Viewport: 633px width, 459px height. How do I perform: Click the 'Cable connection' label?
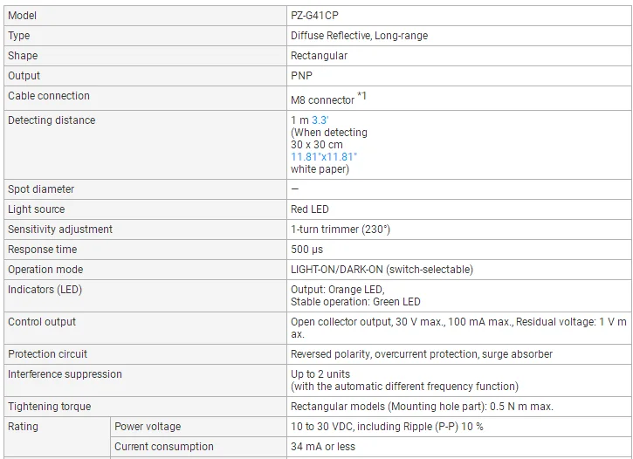(x=48, y=96)
